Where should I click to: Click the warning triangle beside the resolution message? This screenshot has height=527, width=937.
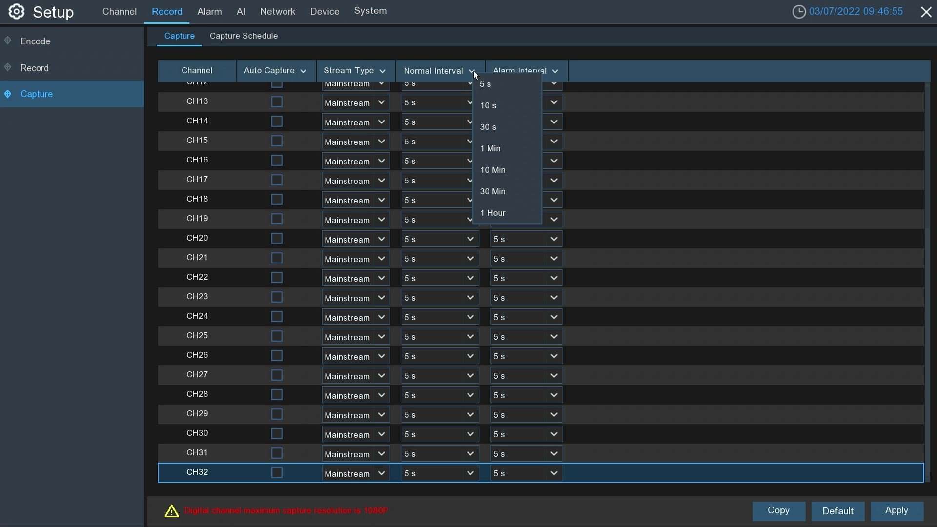pos(171,511)
